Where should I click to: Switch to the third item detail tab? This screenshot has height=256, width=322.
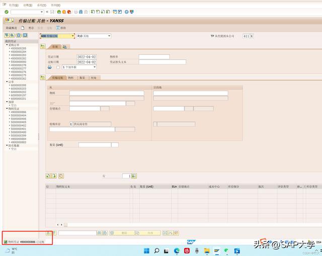tap(82, 78)
